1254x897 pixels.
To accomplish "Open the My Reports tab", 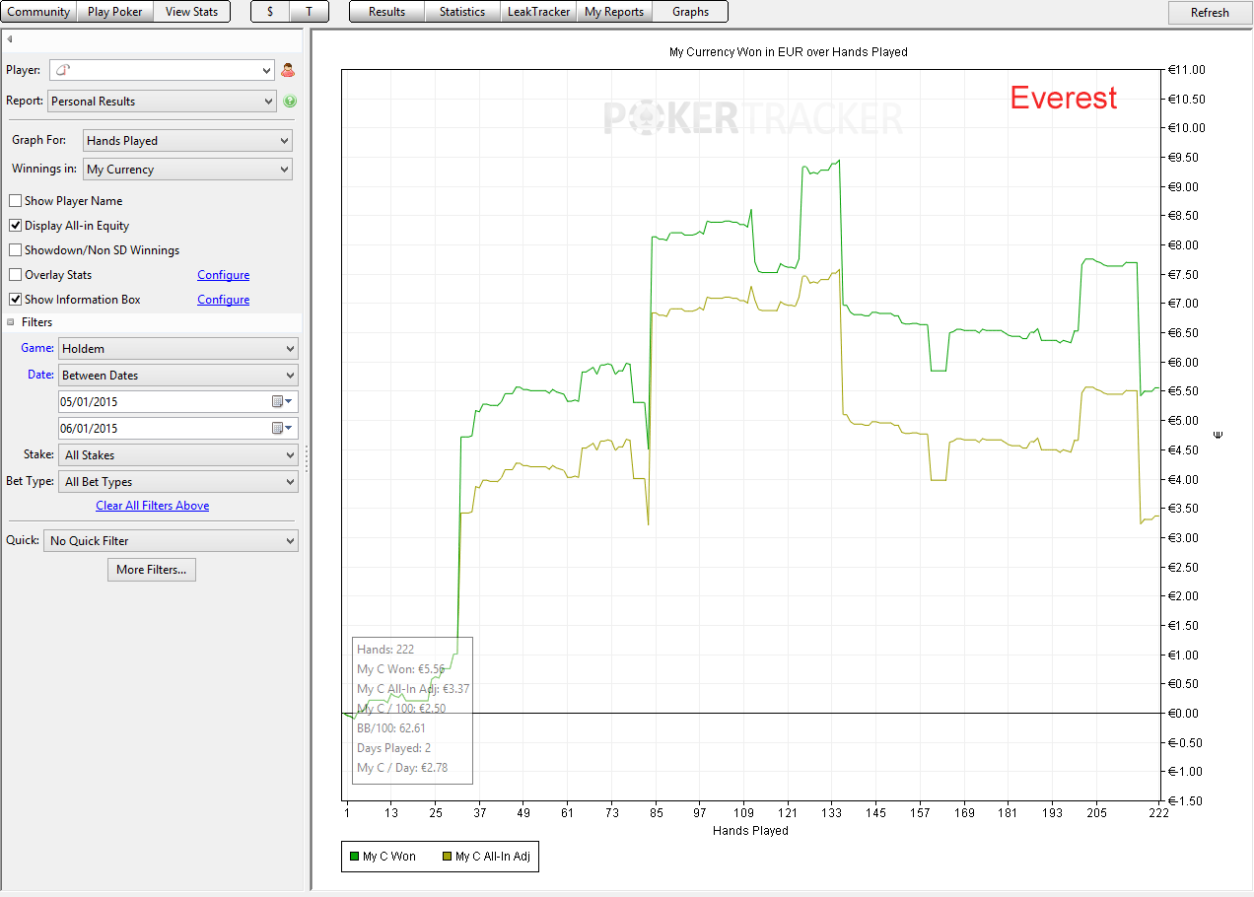I will (x=614, y=12).
